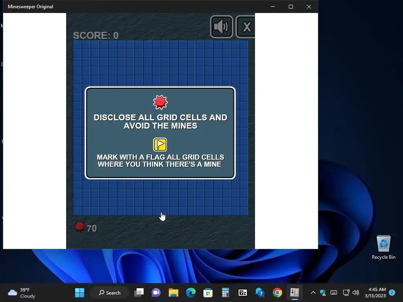Viewport: 403px width, 302px height.
Task: Launch Chat app from the taskbar
Action: coord(156,293)
